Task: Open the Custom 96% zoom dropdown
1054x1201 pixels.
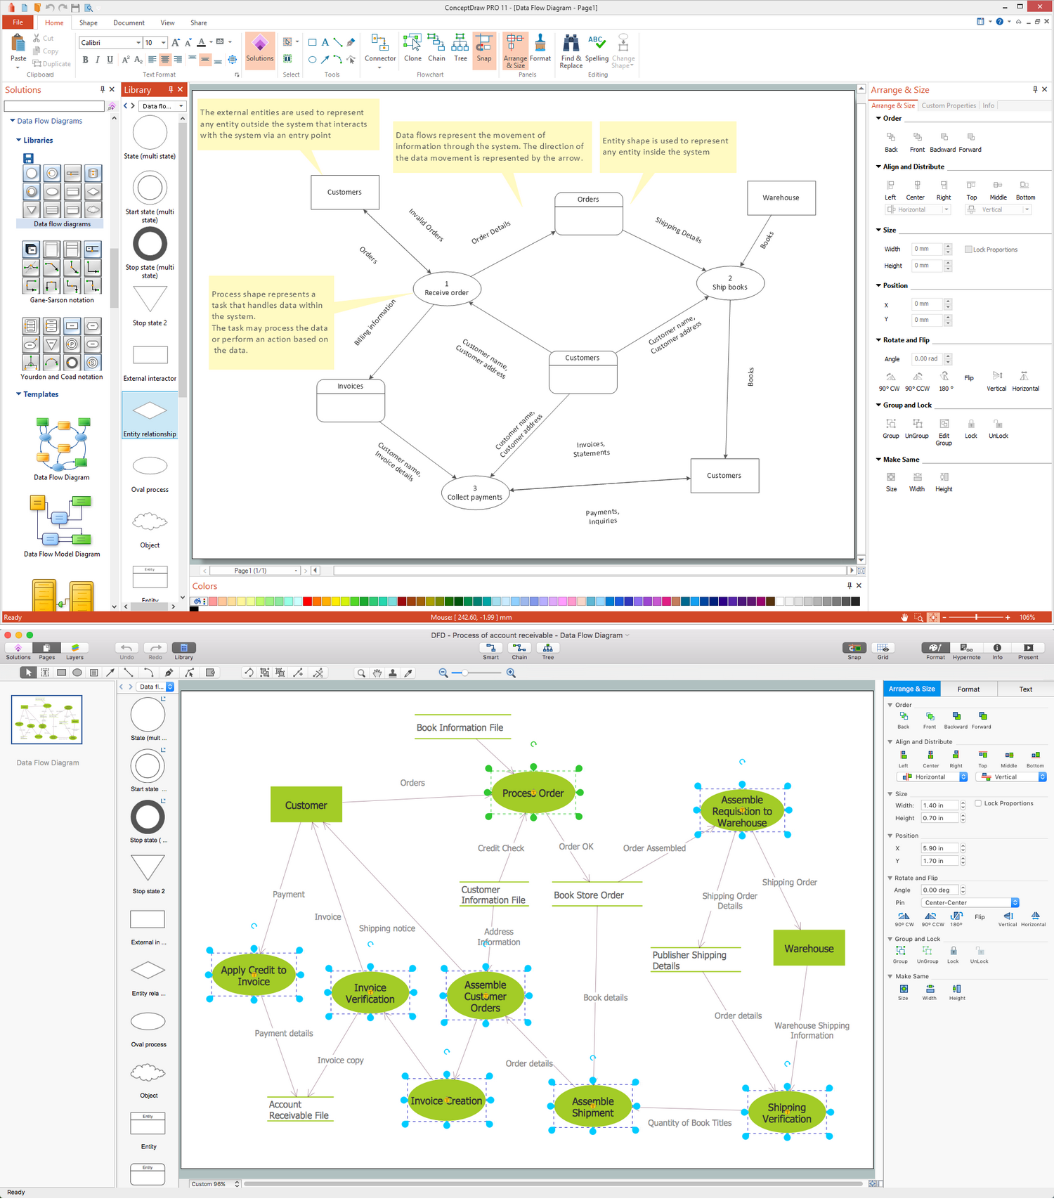Action: point(215,1184)
